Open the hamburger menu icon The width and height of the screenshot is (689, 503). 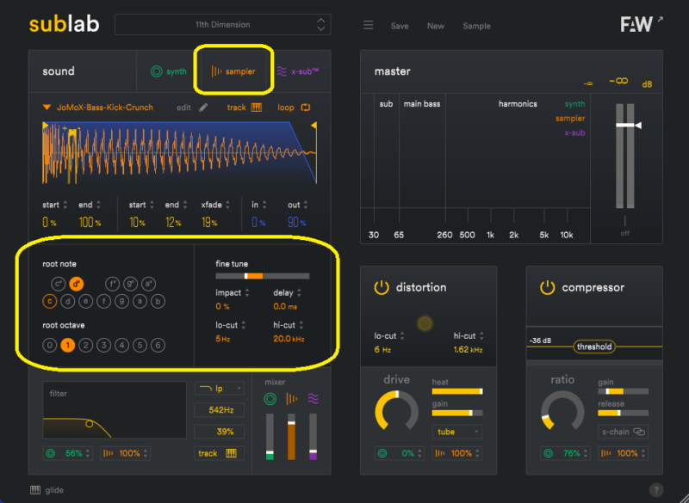coord(368,25)
